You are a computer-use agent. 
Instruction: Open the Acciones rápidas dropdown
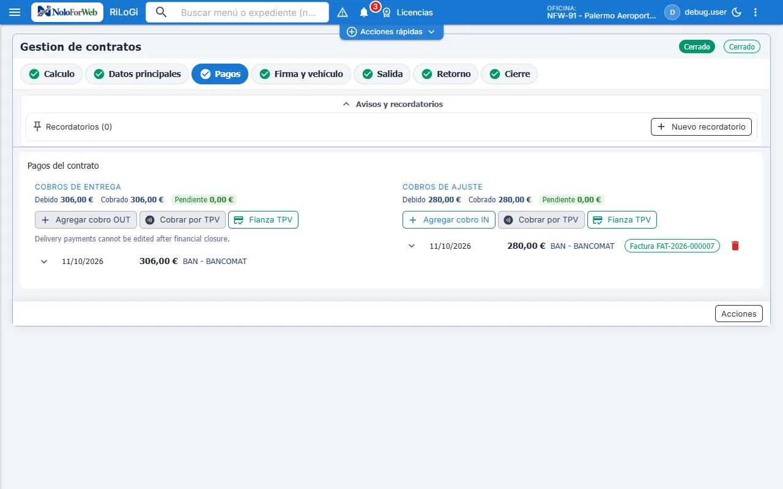[391, 32]
